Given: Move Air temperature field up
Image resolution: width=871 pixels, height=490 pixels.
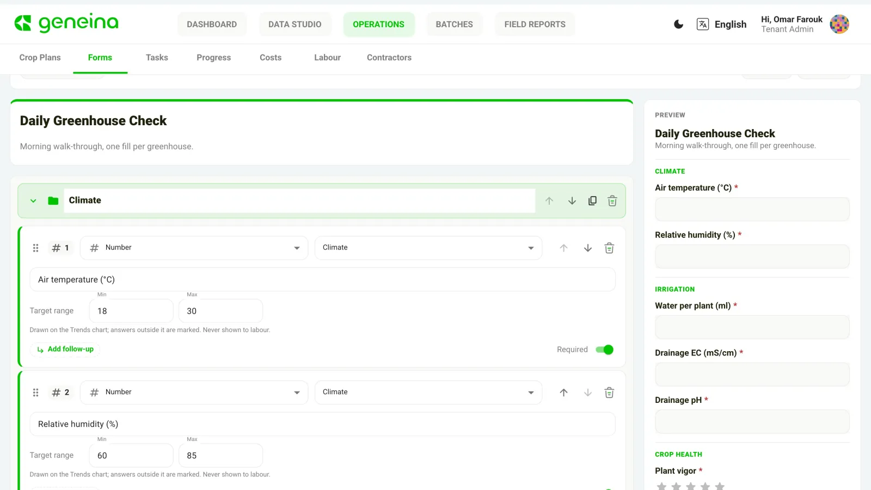Looking at the screenshot, I should click(563, 248).
